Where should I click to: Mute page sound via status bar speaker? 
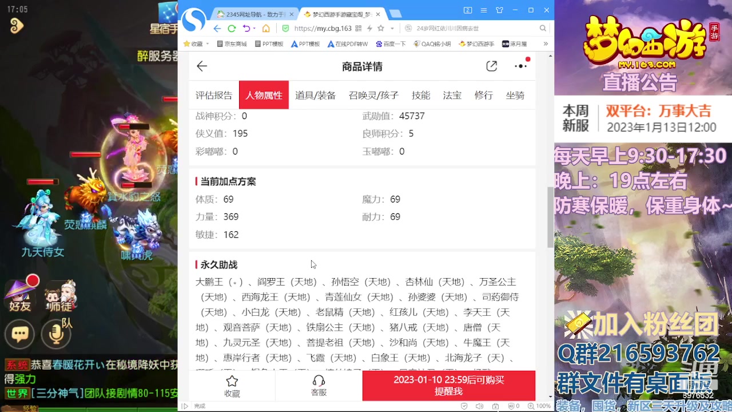point(479,406)
